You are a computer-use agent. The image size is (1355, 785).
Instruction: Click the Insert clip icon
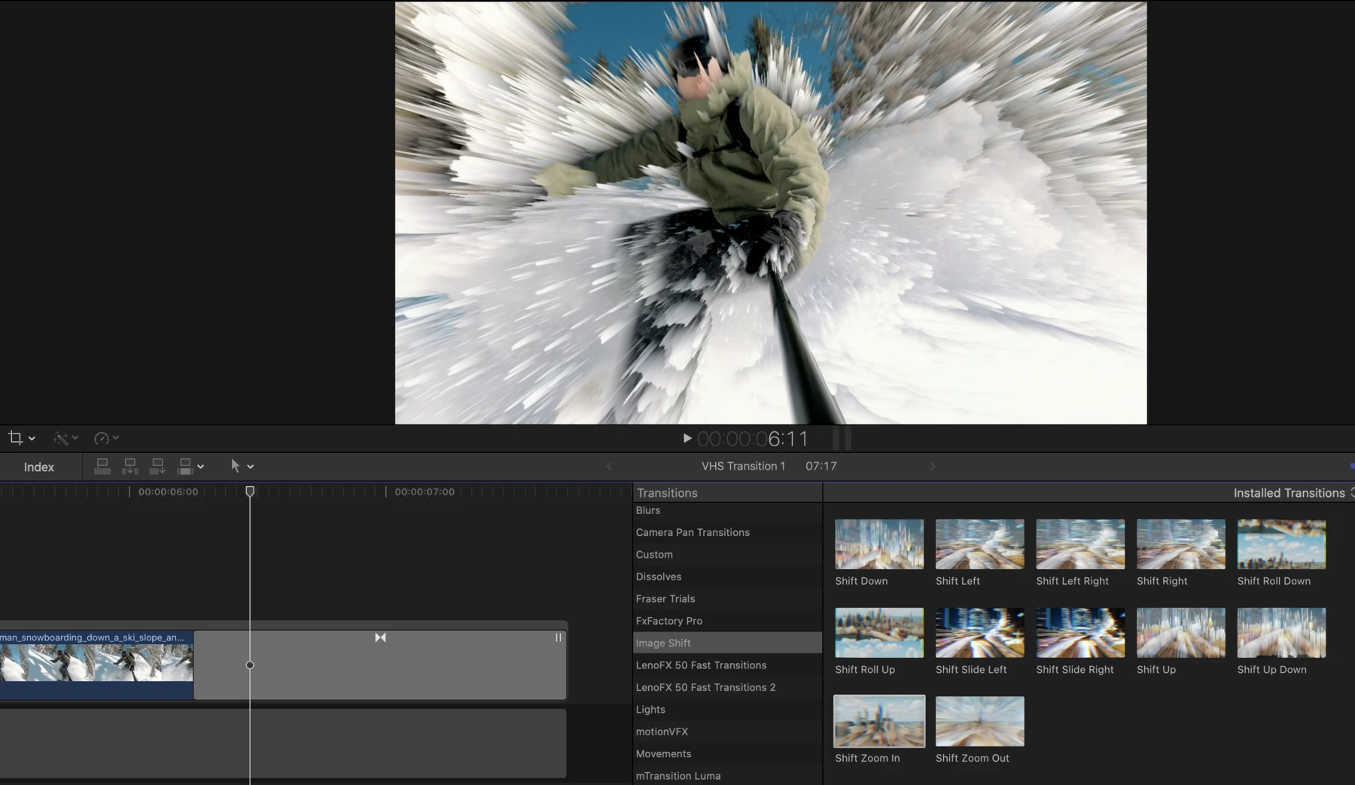pyautogui.click(x=129, y=466)
